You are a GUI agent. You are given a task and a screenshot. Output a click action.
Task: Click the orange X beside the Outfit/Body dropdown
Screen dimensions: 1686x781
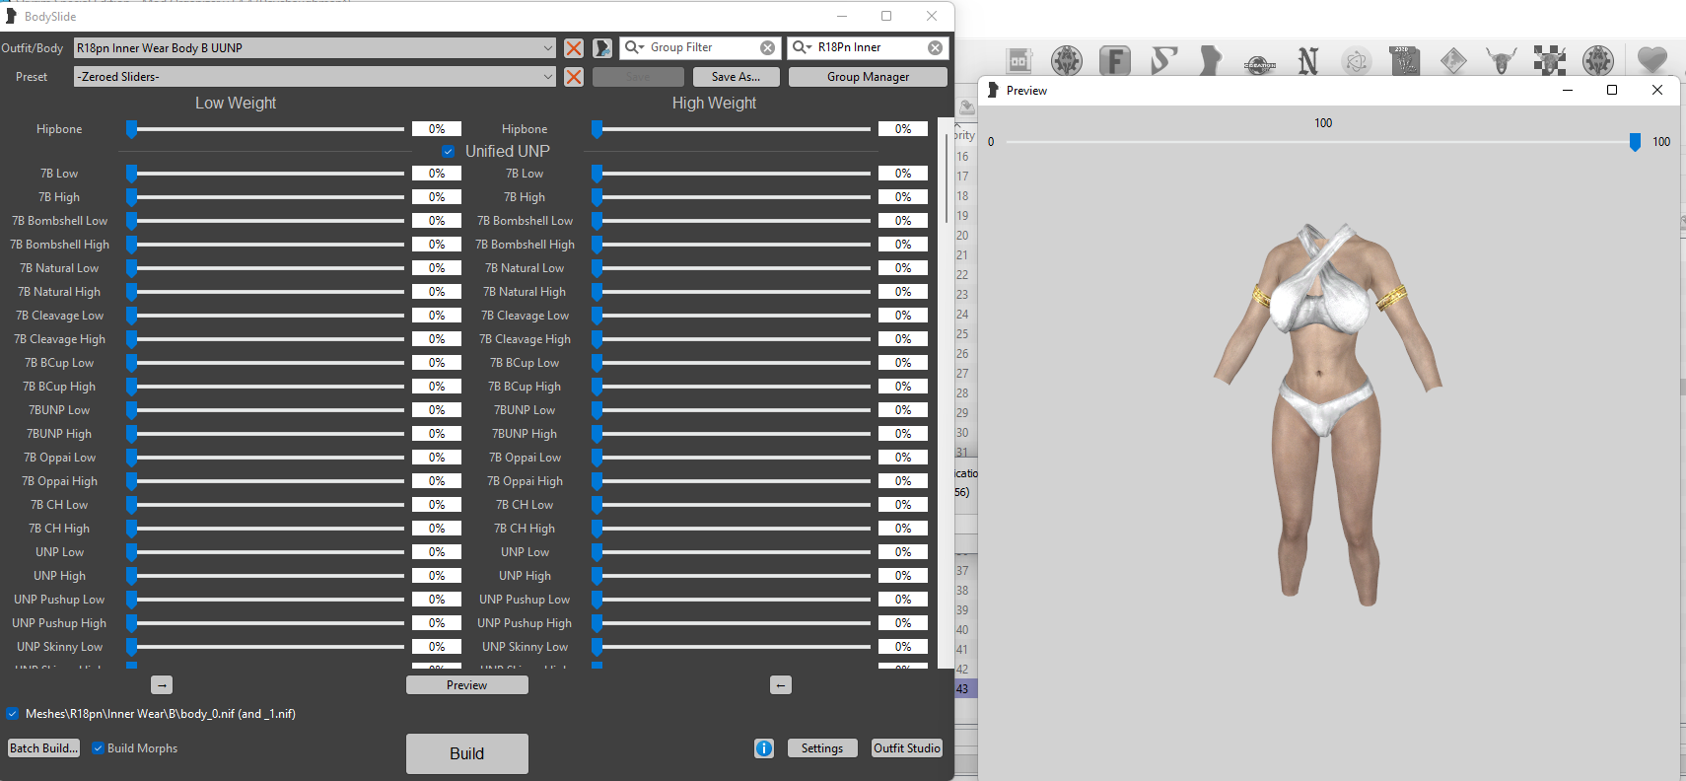click(x=574, y=48)
